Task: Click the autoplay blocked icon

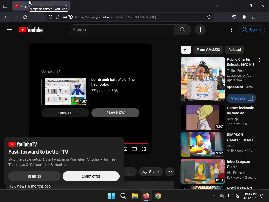Action: (70, 17)
